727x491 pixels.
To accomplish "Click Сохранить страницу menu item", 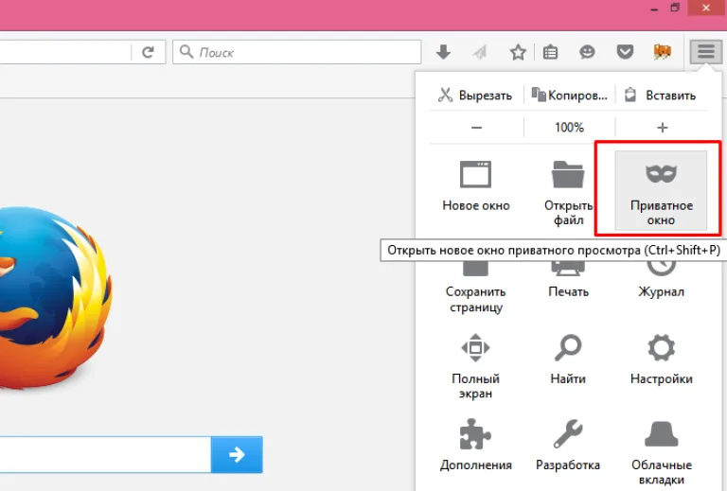I will [476, 290].
